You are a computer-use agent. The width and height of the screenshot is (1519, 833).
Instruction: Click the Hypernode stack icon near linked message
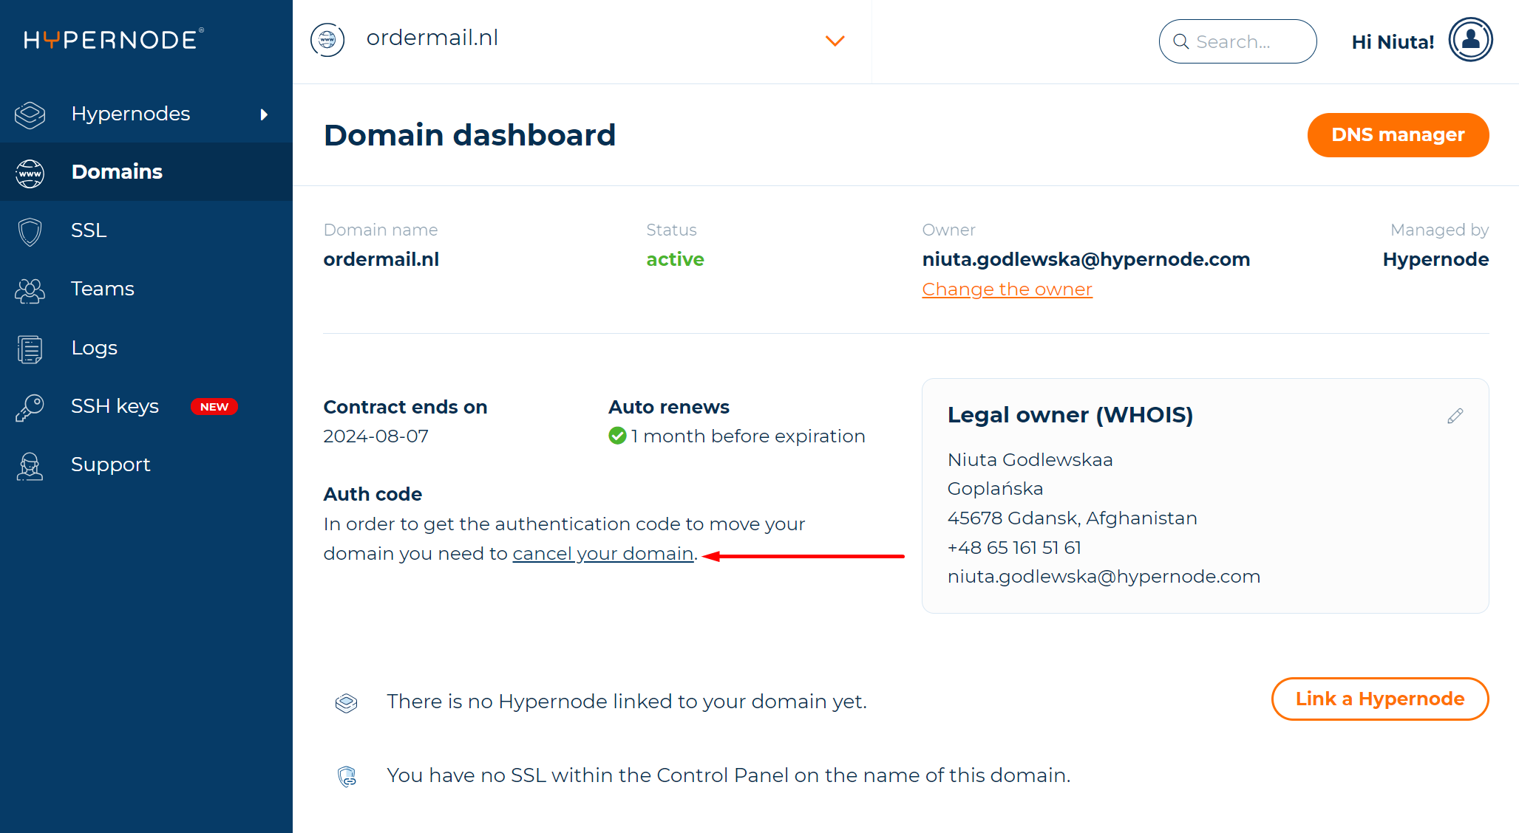[346, 703]
